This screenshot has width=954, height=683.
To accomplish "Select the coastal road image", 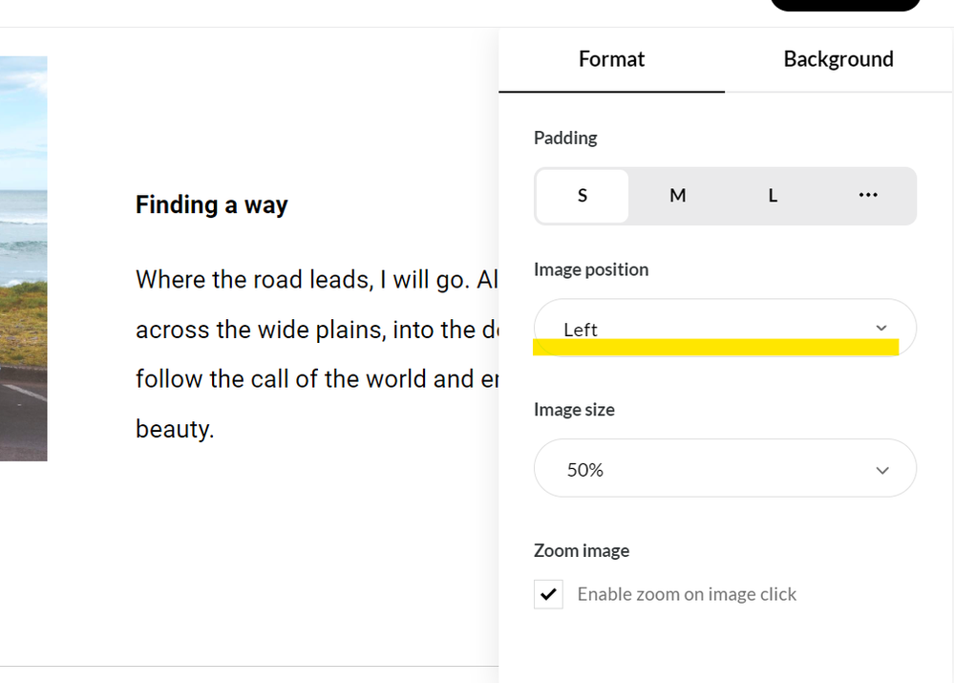I will pyautogui.click(x=23, y=258).
